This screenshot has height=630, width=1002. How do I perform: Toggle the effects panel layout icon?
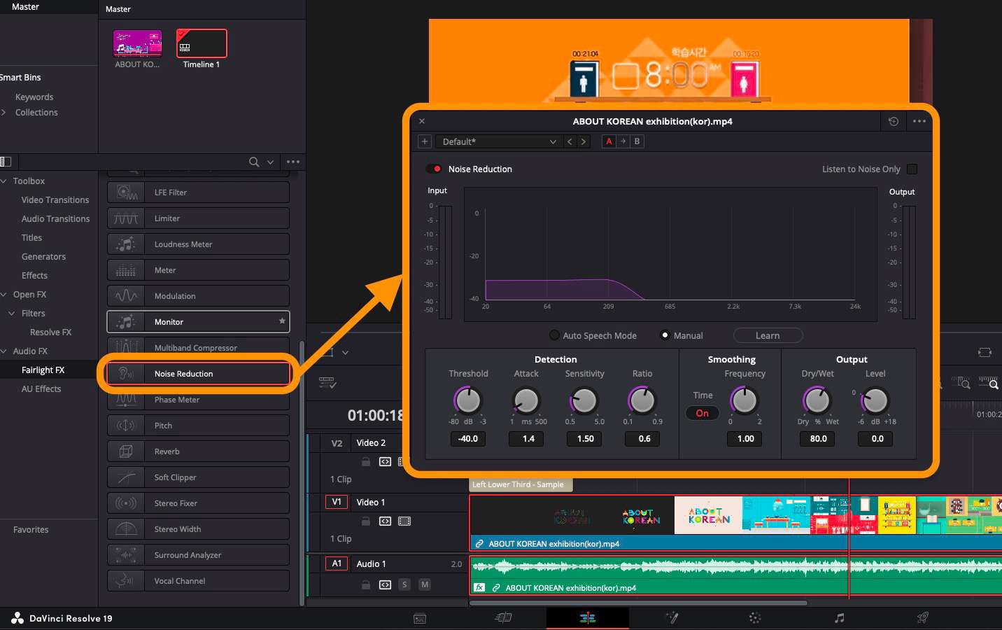point(6,162)
